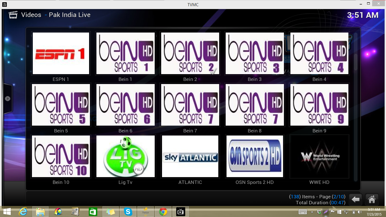This screenshot has width=386, height=217.
Task: Click the Home icon button
Action: point(372,199)
